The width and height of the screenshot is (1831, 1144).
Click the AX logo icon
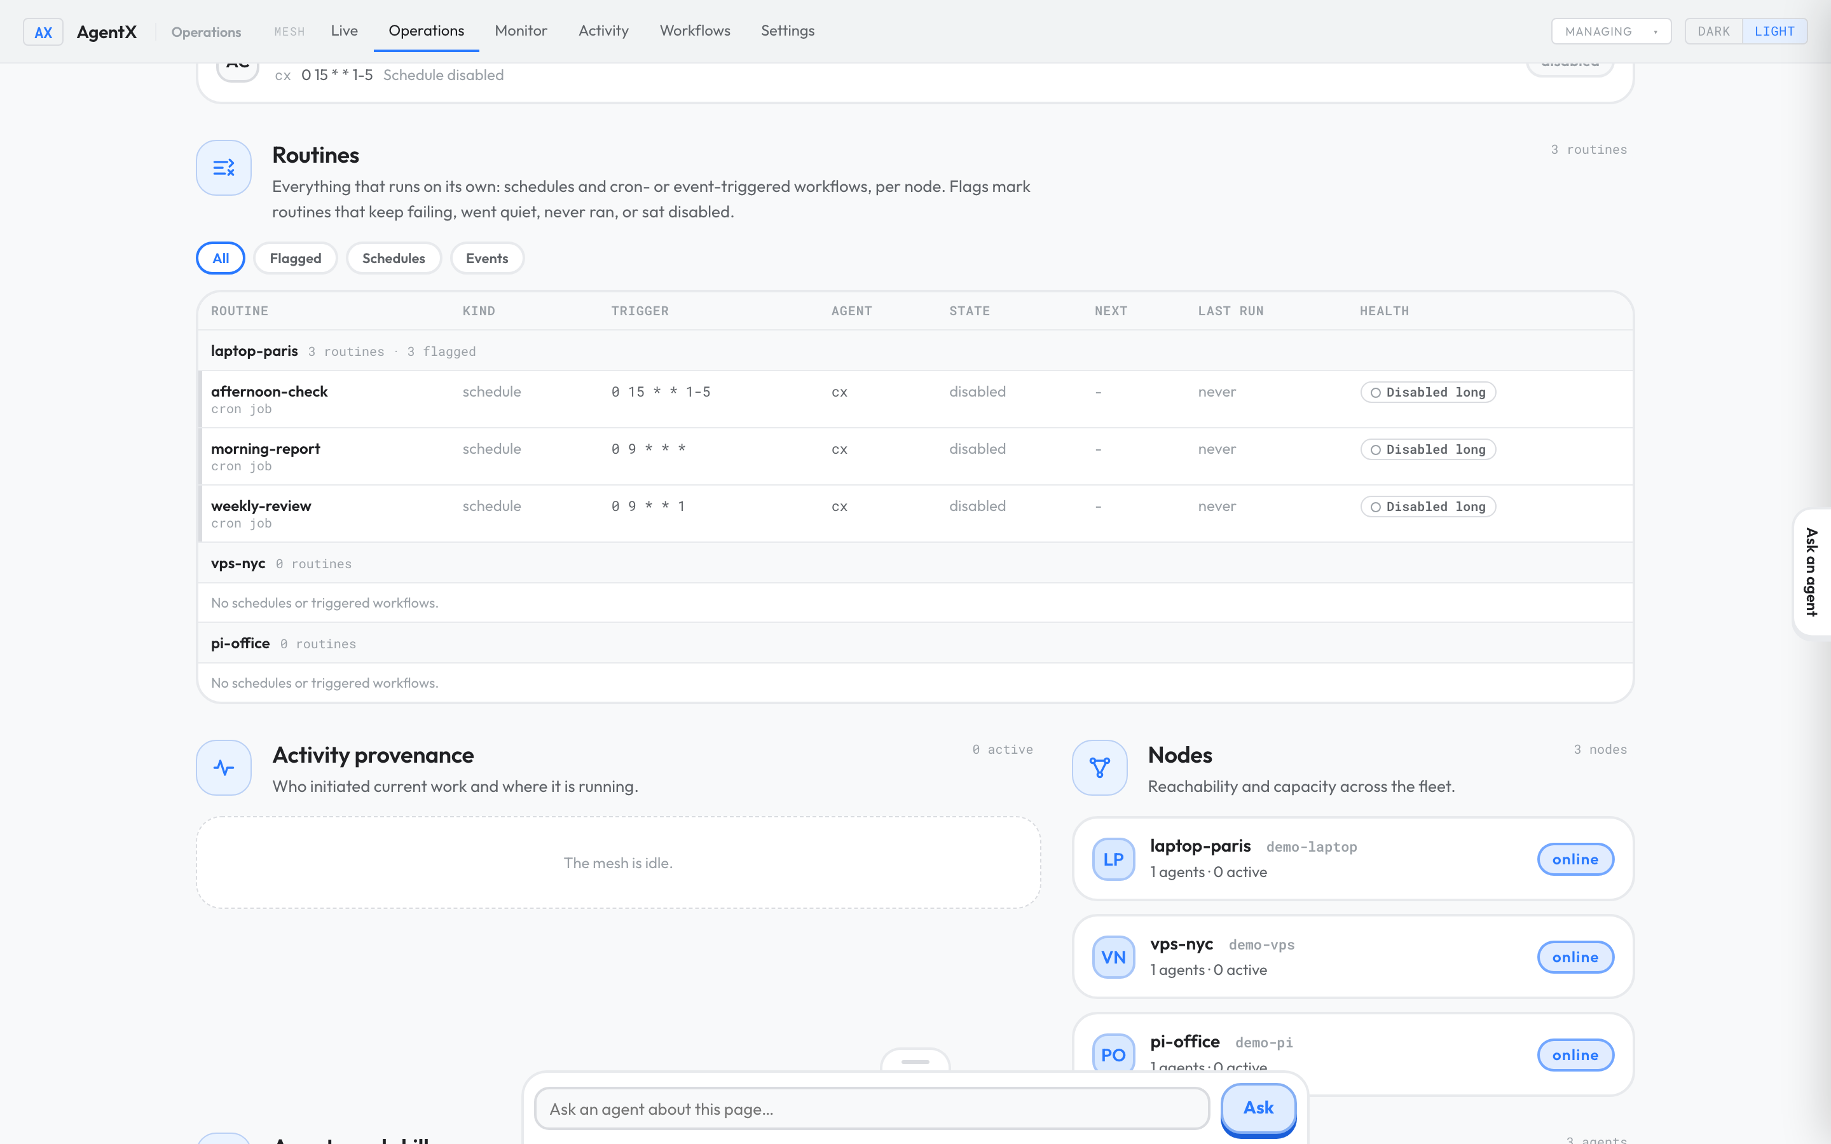coord(43,32)
